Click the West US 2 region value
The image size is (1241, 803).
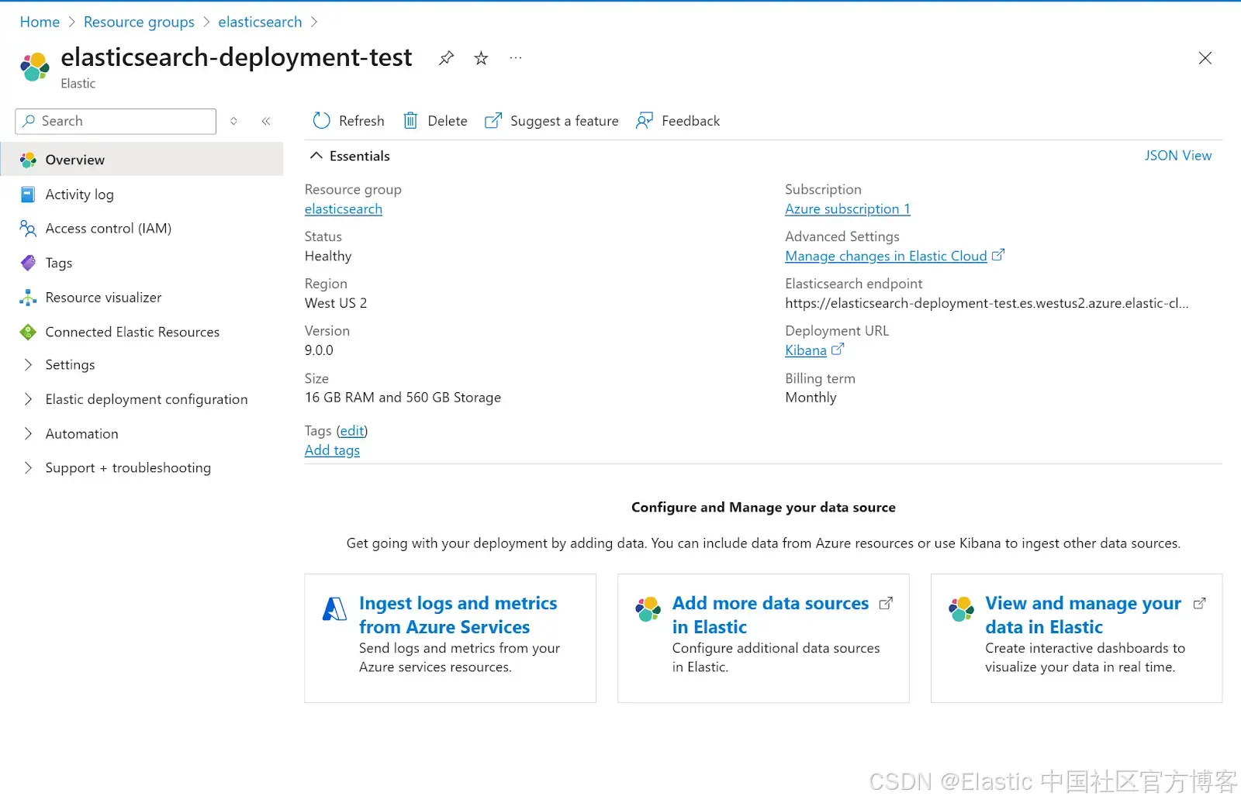click(336, 303)
